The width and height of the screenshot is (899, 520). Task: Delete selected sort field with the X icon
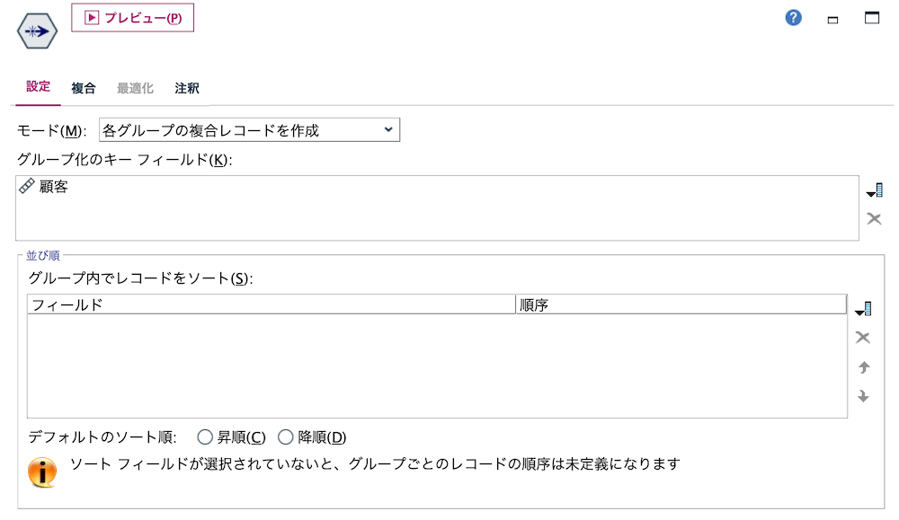[863, 337]
